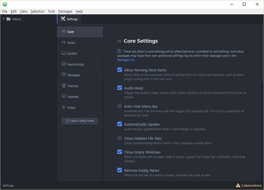Select the Settings tab
The width and height of the screenshot is (264, 190).
[x=69, y=19]
